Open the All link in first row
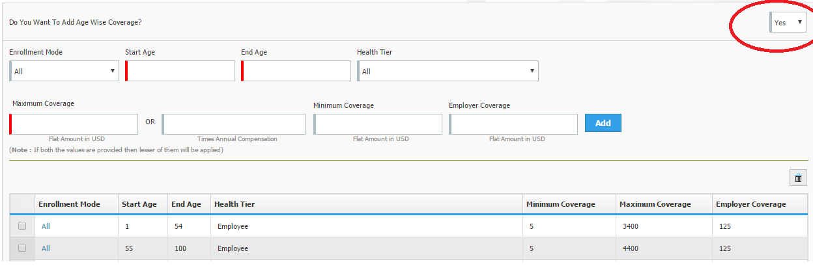The height and width of the screenshot is (277, 813). pos(46,227)
